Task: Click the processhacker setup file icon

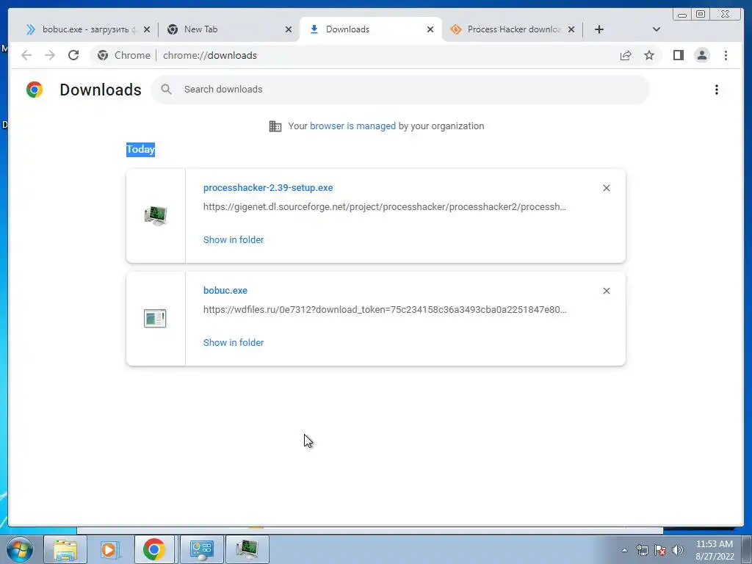Action: pos(156,216)
